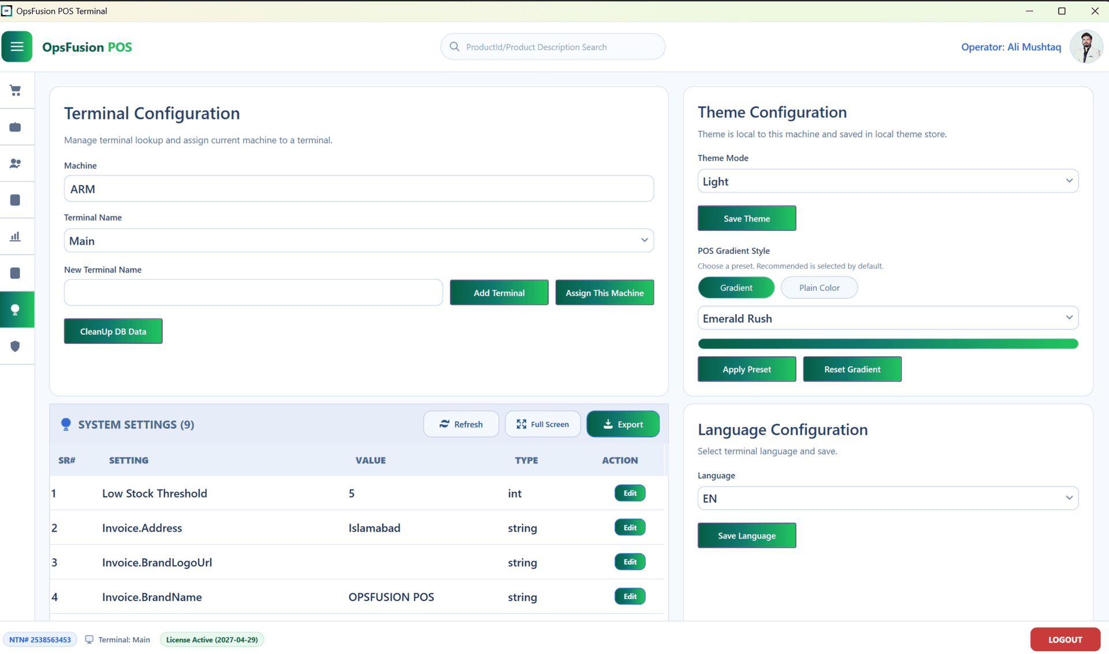This screenshot has height=654, width=1109.
Task: Click the OpsFusion POS logo text
Action: pos(87,47)
